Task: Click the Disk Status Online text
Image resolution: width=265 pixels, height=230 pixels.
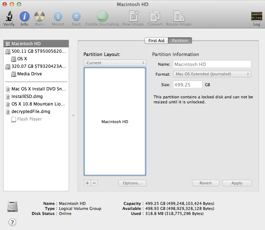Action: 65,213
